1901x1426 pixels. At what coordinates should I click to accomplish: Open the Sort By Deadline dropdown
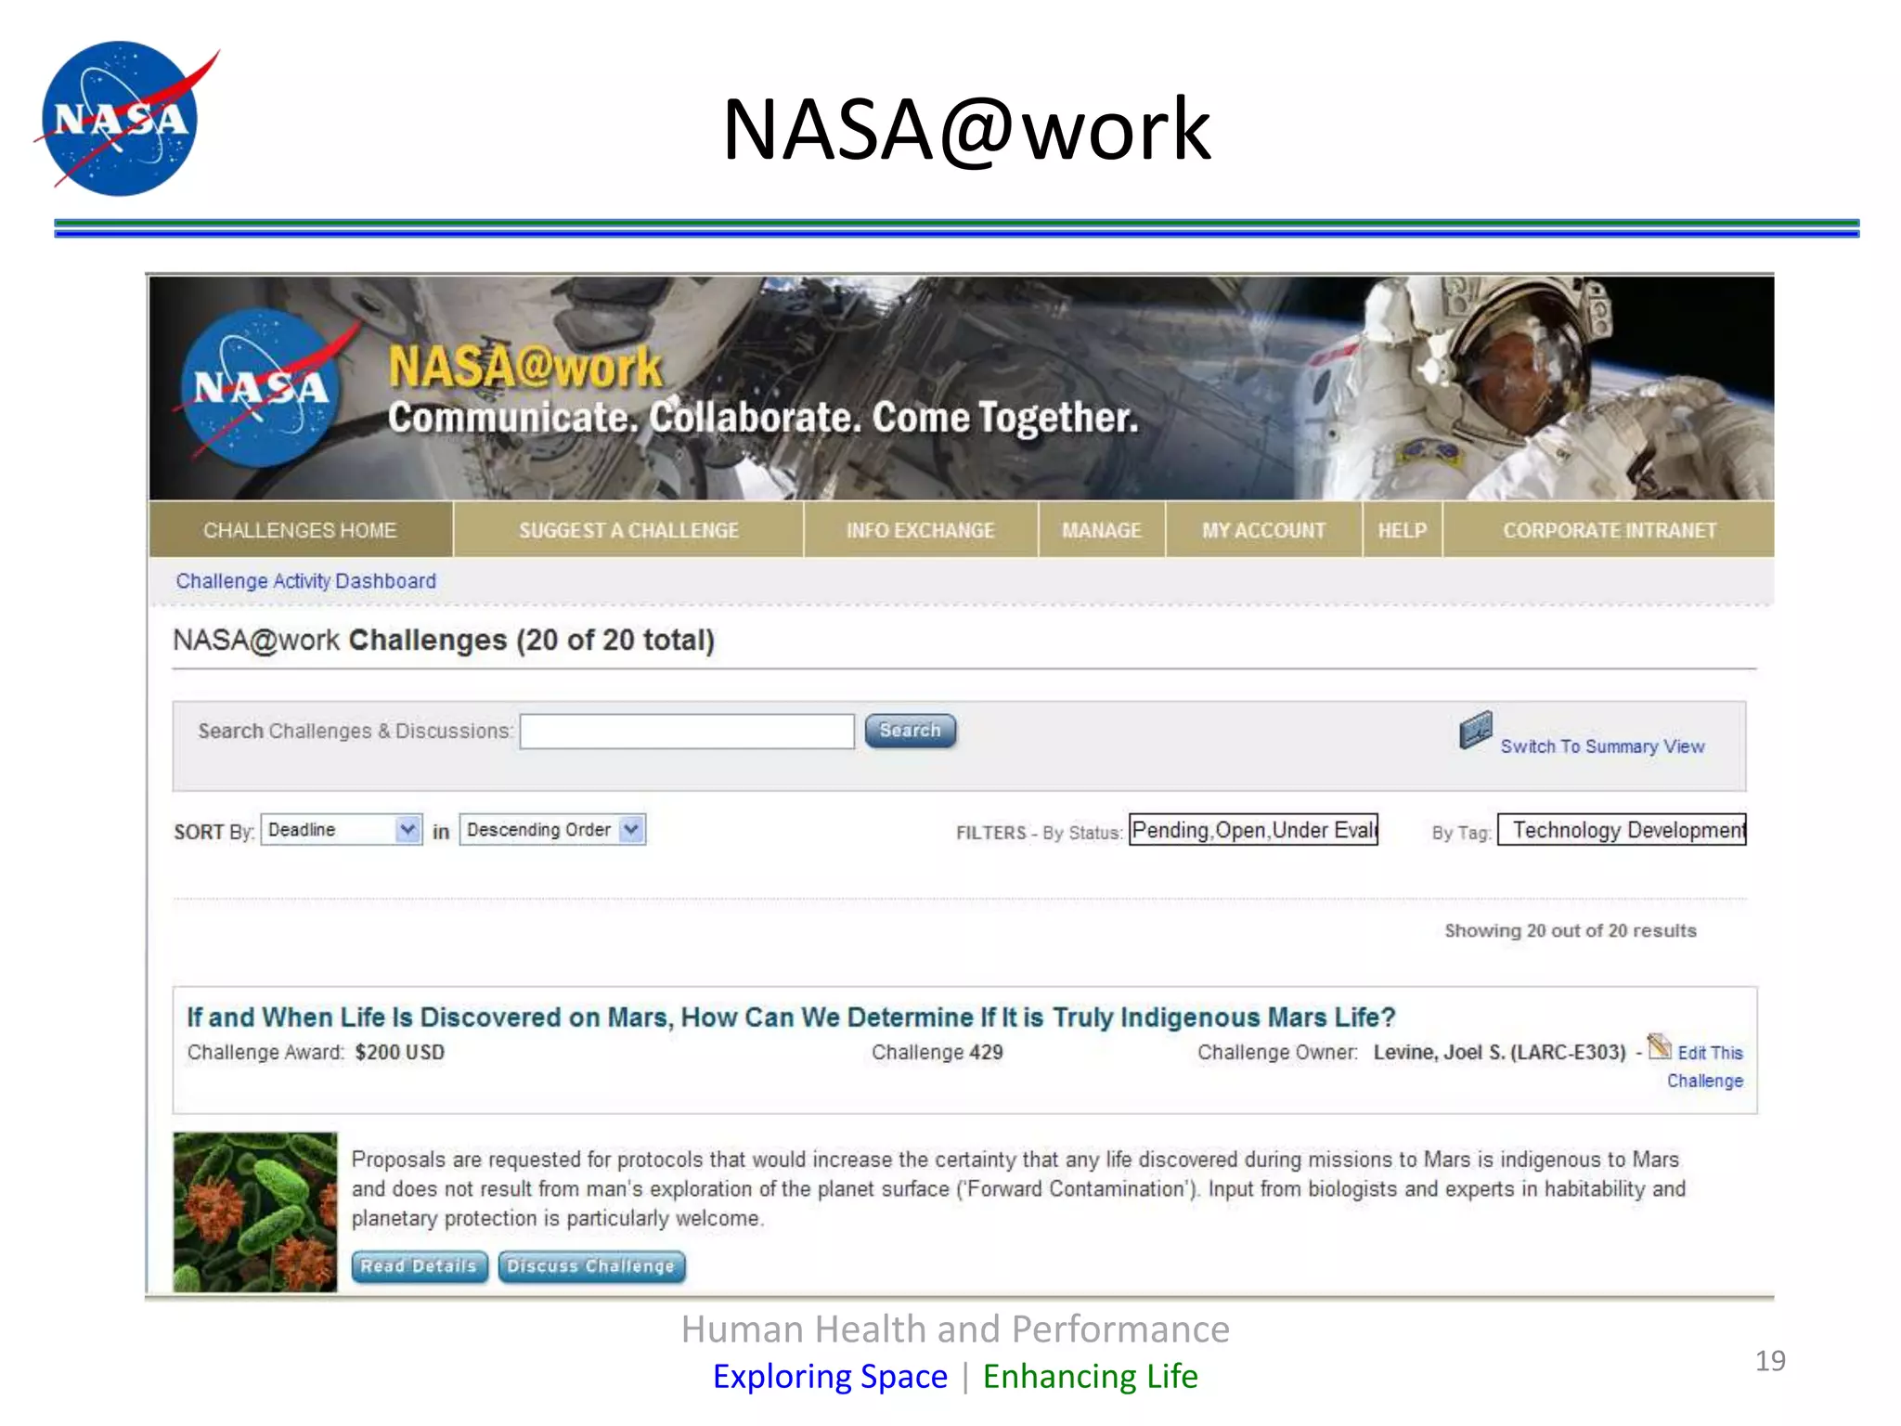[341, 829]
